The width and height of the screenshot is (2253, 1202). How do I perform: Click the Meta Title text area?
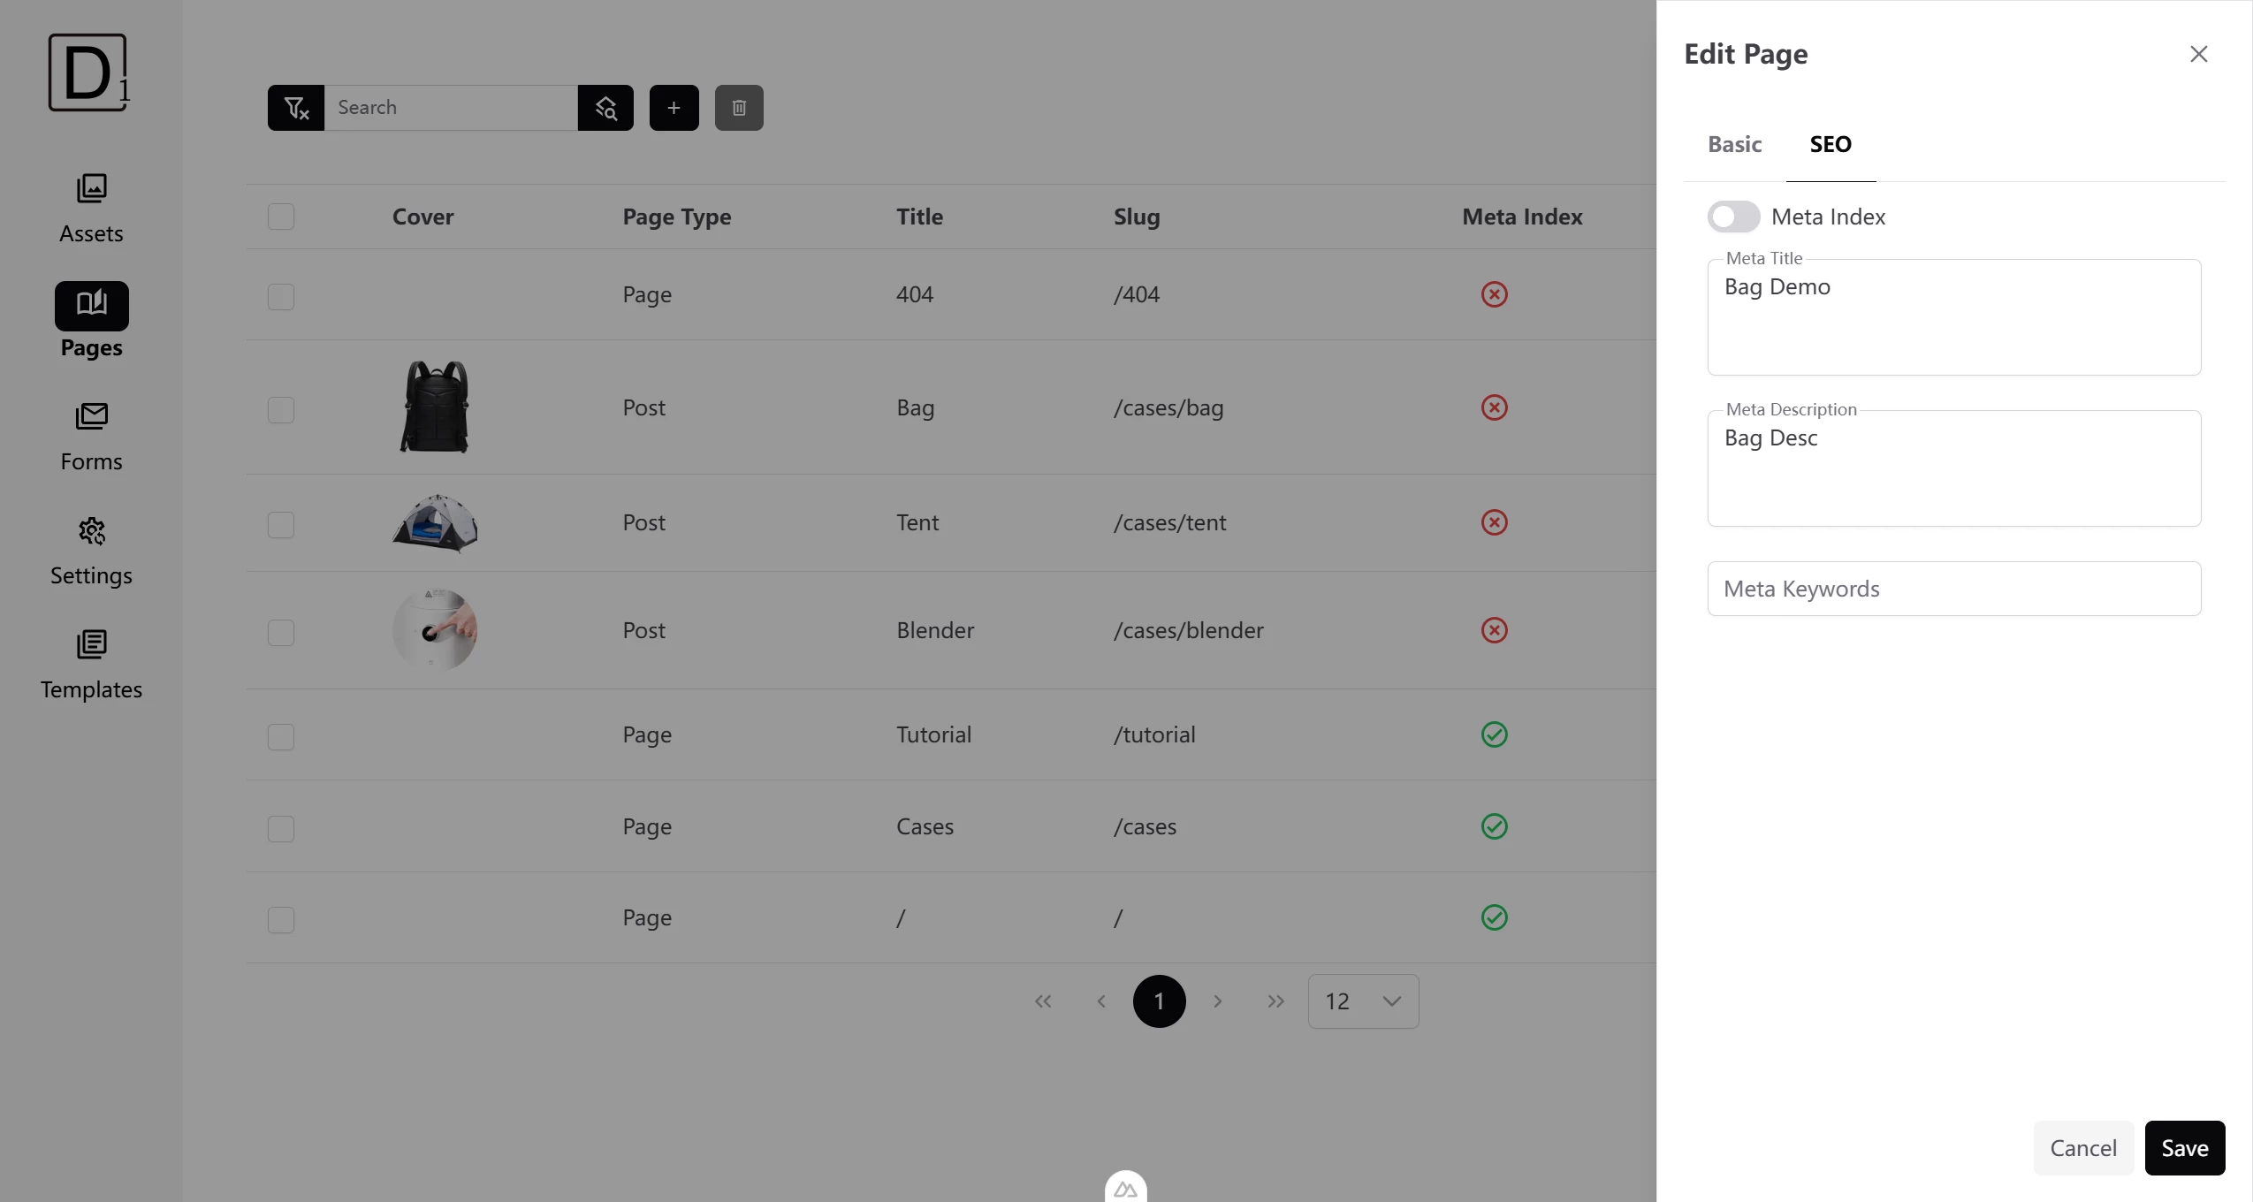click(1954, 317)
